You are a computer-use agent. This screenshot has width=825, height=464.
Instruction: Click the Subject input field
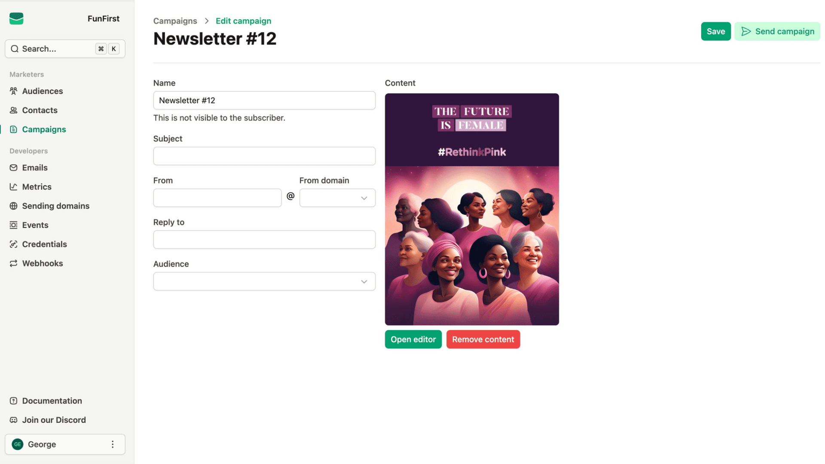pyautogui.click(x=264, y=156)
